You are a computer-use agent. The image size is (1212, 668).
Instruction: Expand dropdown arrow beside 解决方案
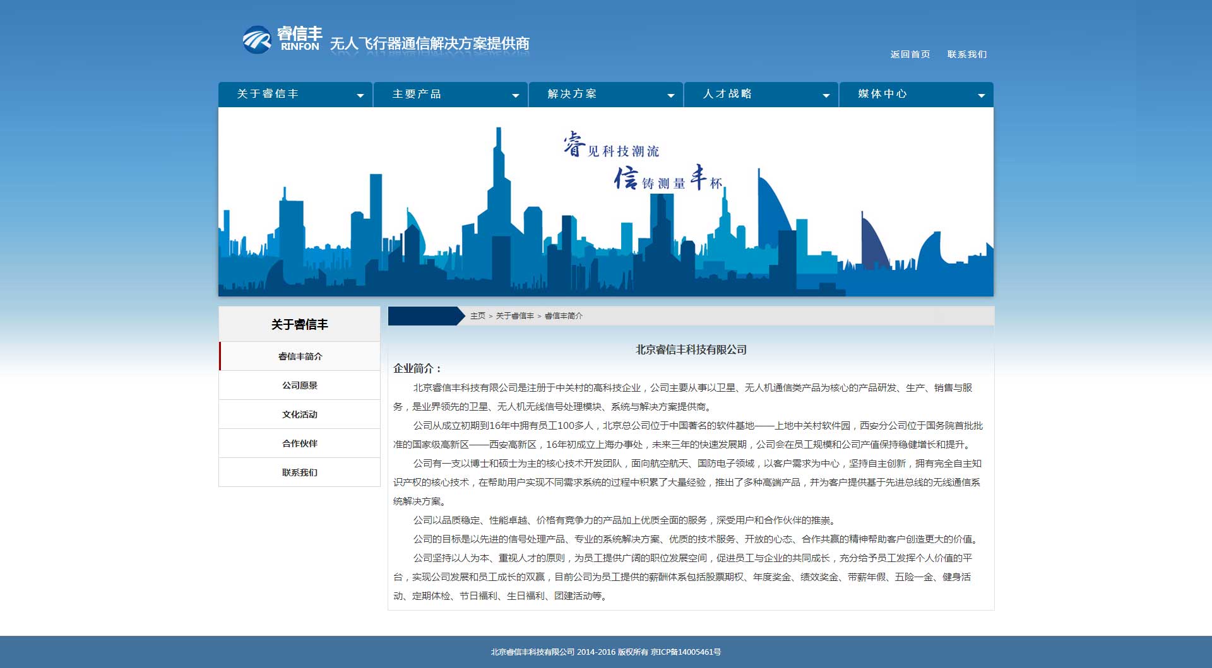click(671, 96)
